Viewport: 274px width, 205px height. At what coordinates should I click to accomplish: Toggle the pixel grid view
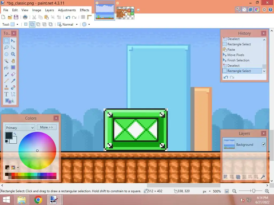(83, 17)
